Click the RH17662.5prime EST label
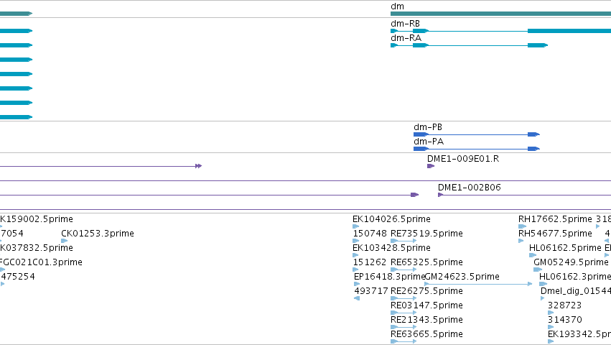Viewport: 611px width, 345px height. click(x=555, y=219)
